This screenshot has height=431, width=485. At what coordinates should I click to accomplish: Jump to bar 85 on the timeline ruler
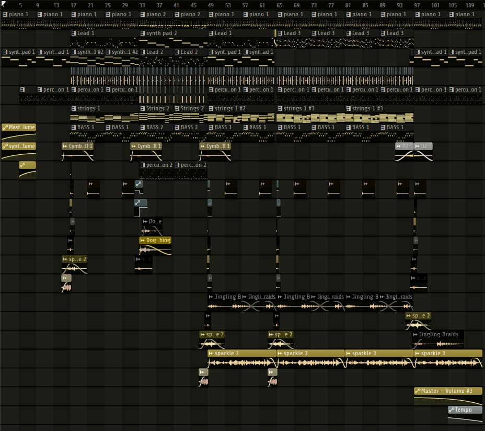tap(365, 5)
